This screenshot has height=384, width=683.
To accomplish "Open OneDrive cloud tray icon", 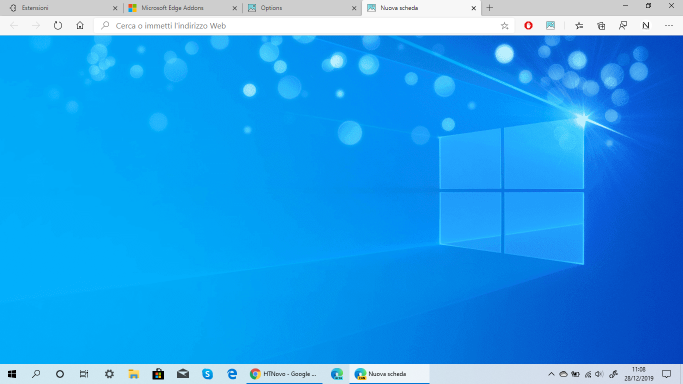I will pos(563,374).
